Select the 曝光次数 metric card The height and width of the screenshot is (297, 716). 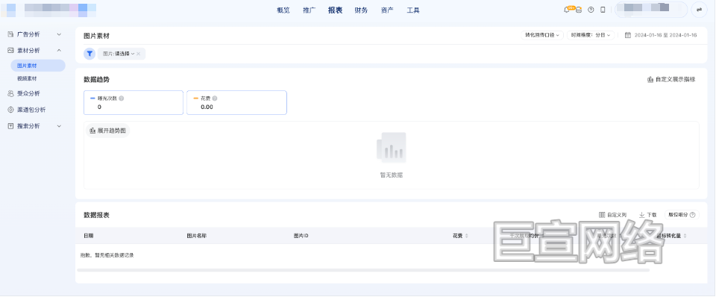point(134,102)
